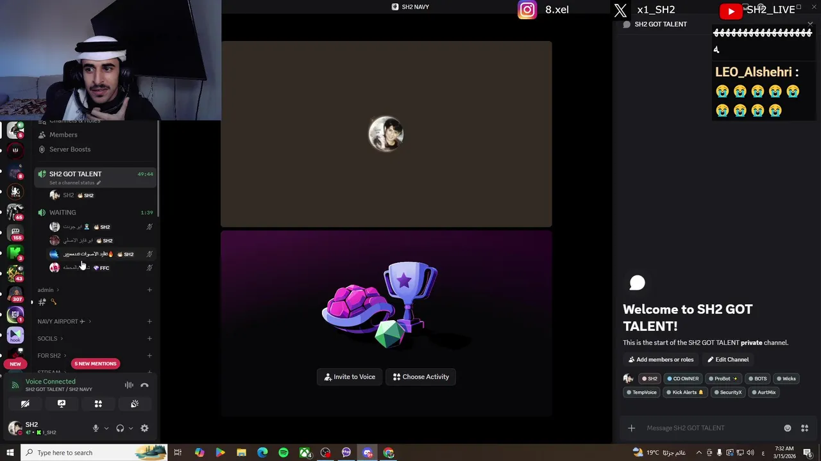Open the emoji picker in the chat box

pos(788,428)
